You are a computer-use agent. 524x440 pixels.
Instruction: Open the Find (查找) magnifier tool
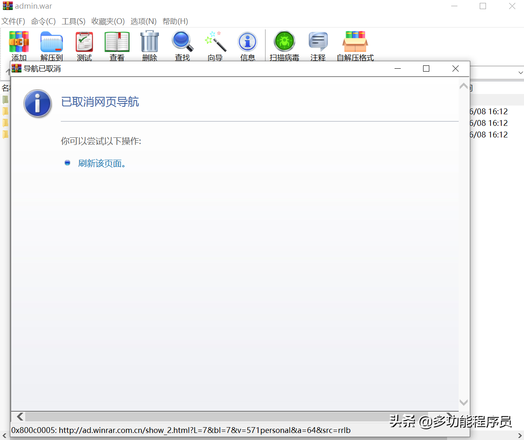[x=182, y=41]
